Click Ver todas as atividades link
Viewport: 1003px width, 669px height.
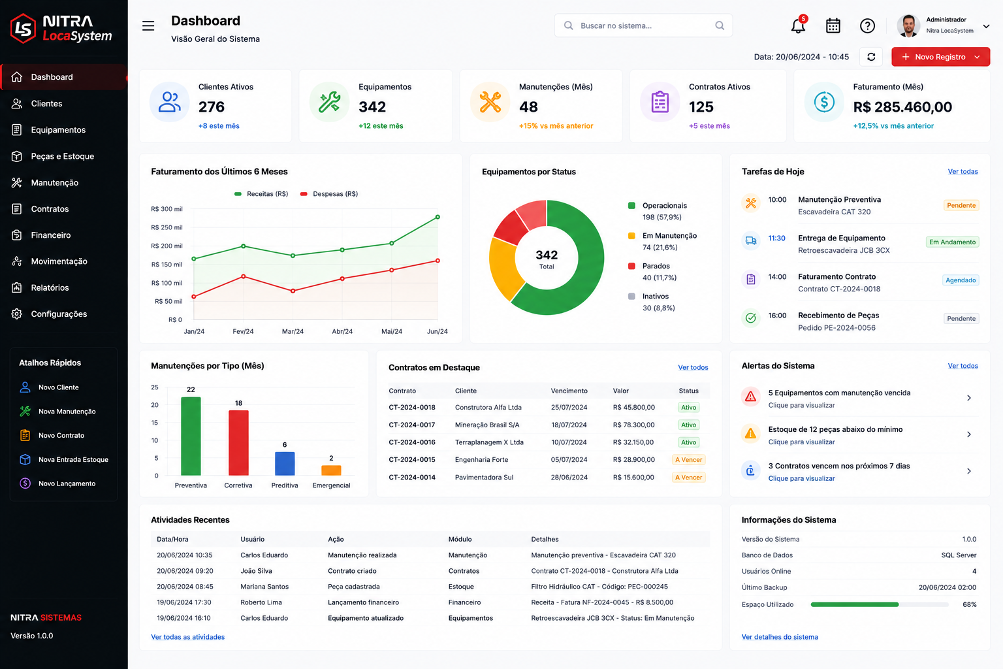[187, 637]
